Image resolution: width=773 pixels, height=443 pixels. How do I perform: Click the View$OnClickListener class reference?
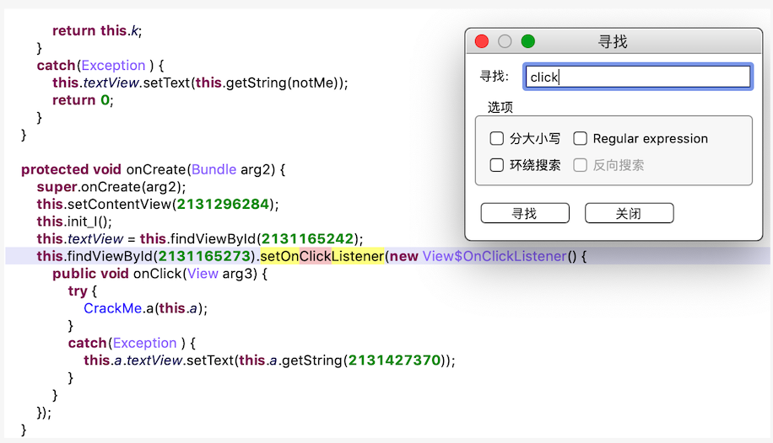pos(495,256)
